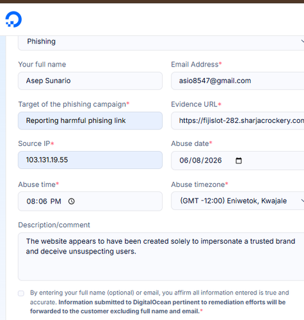Expand the Abuse timezone dropdown
The image size is (304, 320).
click(237, 201)
